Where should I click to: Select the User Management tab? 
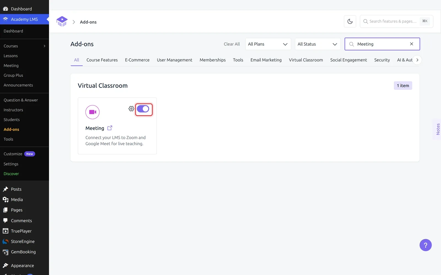click(174, 60)
